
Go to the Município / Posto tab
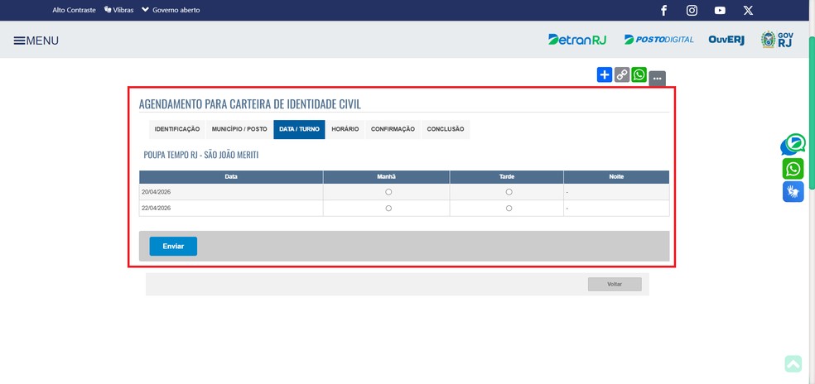click(x=239, y=129)
